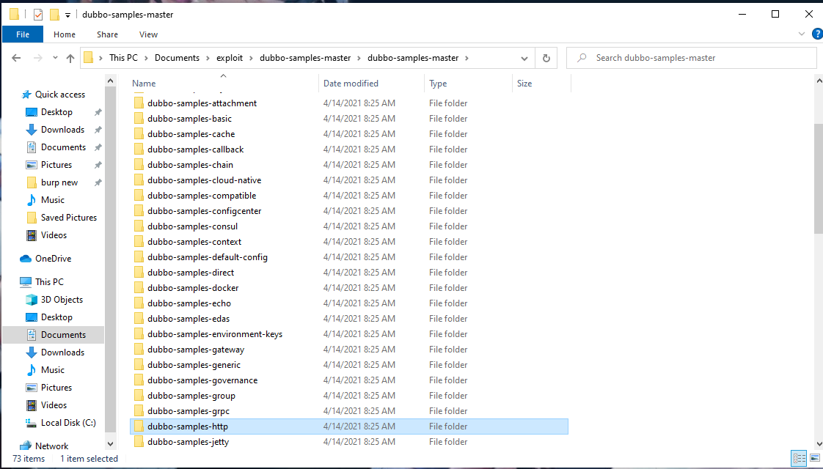Select OneDrive in navigation pane

pos(53,259)
